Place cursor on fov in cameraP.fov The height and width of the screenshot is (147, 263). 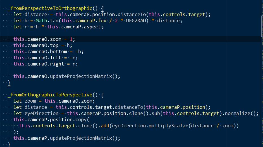click(x=102, y=21)
